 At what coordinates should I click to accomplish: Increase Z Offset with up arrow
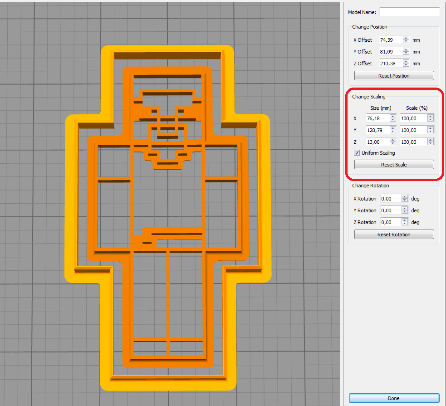pyautogui.click(x=406, y=61)
